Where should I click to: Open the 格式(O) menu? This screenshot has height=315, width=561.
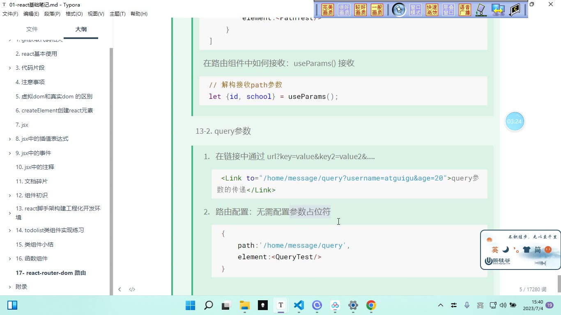tap(74, 14)
